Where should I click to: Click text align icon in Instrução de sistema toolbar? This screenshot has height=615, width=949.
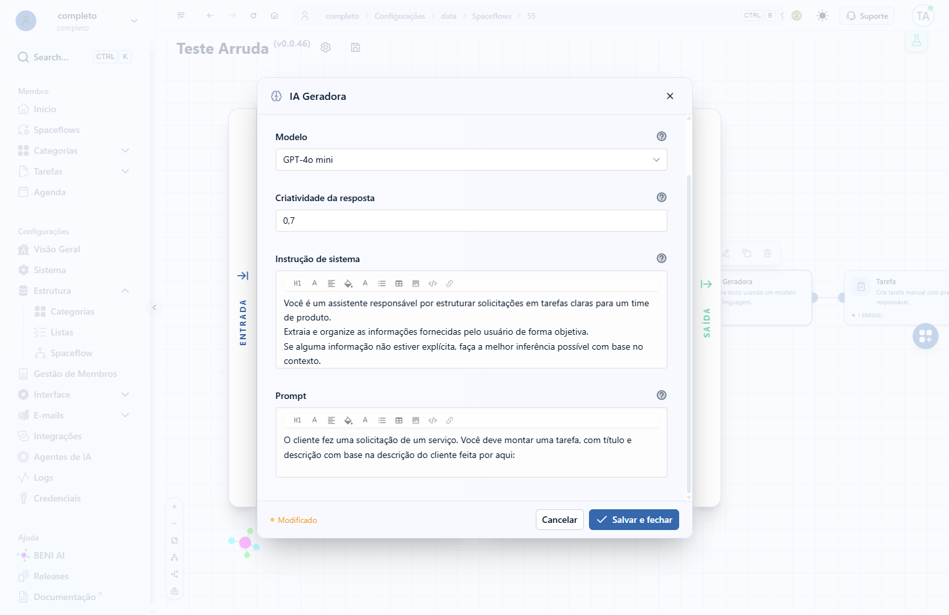tap(331, 283)
